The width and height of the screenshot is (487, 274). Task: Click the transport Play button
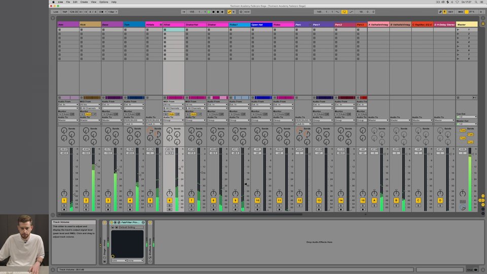coord(209,12)
